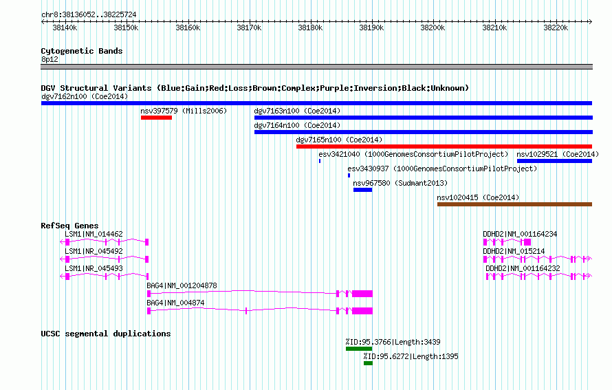Select the esv3430937 variant label
612x390 pixels.
tap(442, 169)
